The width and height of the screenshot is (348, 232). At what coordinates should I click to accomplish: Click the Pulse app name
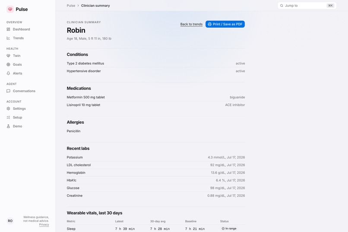coord(22,10)
